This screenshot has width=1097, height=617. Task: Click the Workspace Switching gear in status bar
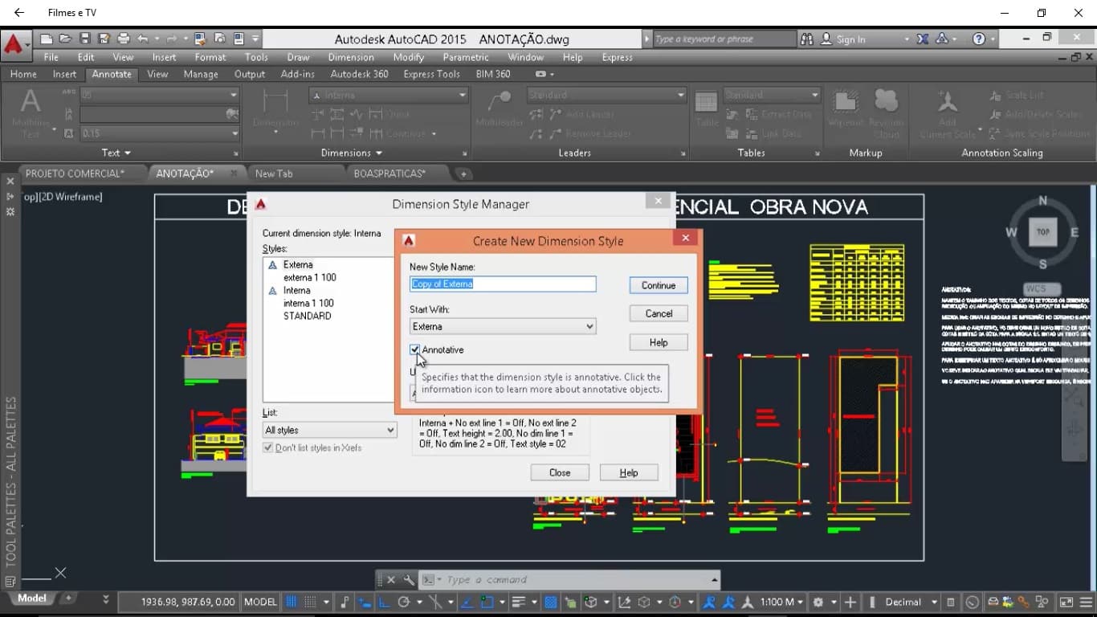pyautogui.click(x=818, y=602)
